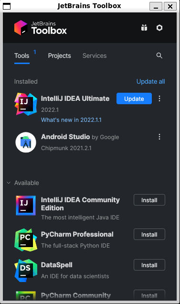Update IntelliJ IDEA Ultimate

pyautogui.click(x=134, y=98)
